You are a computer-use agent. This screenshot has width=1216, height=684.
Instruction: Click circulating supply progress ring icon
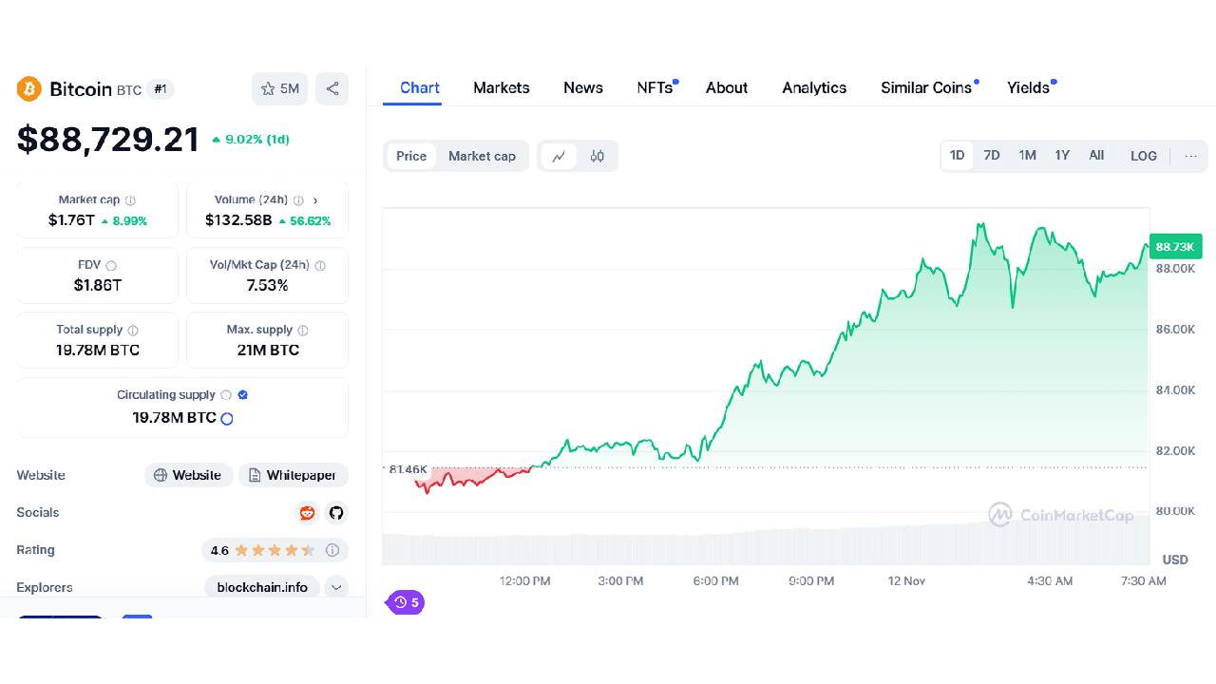(227, 418)
